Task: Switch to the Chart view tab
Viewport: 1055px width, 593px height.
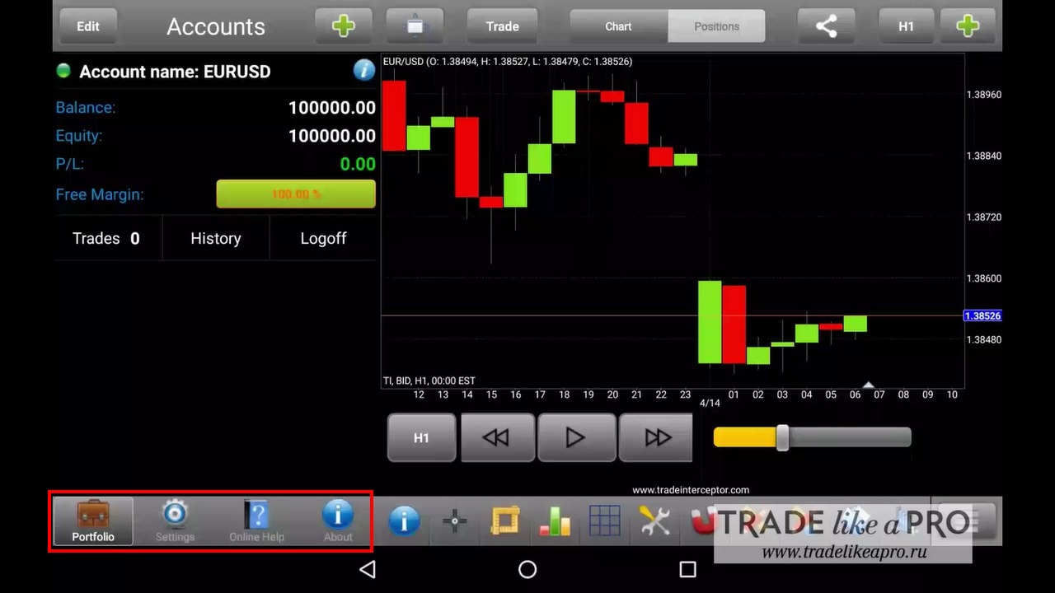Action: (x=618, y=26)
